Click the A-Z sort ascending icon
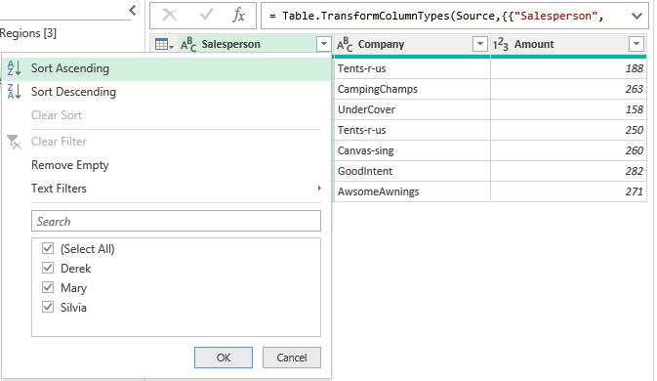657x381 pixels. (14, 68)
